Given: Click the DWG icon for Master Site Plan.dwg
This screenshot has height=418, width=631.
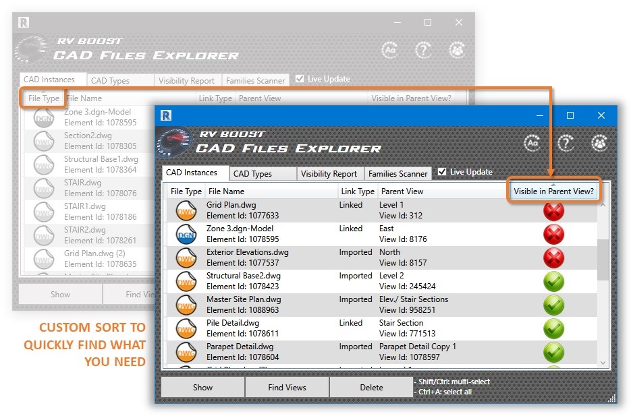Looking at the screenshot, I should tap(186, 305).
